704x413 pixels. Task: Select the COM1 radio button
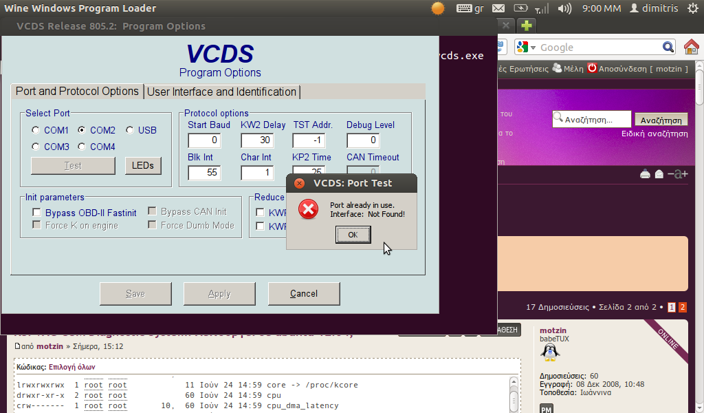point(36,130)
